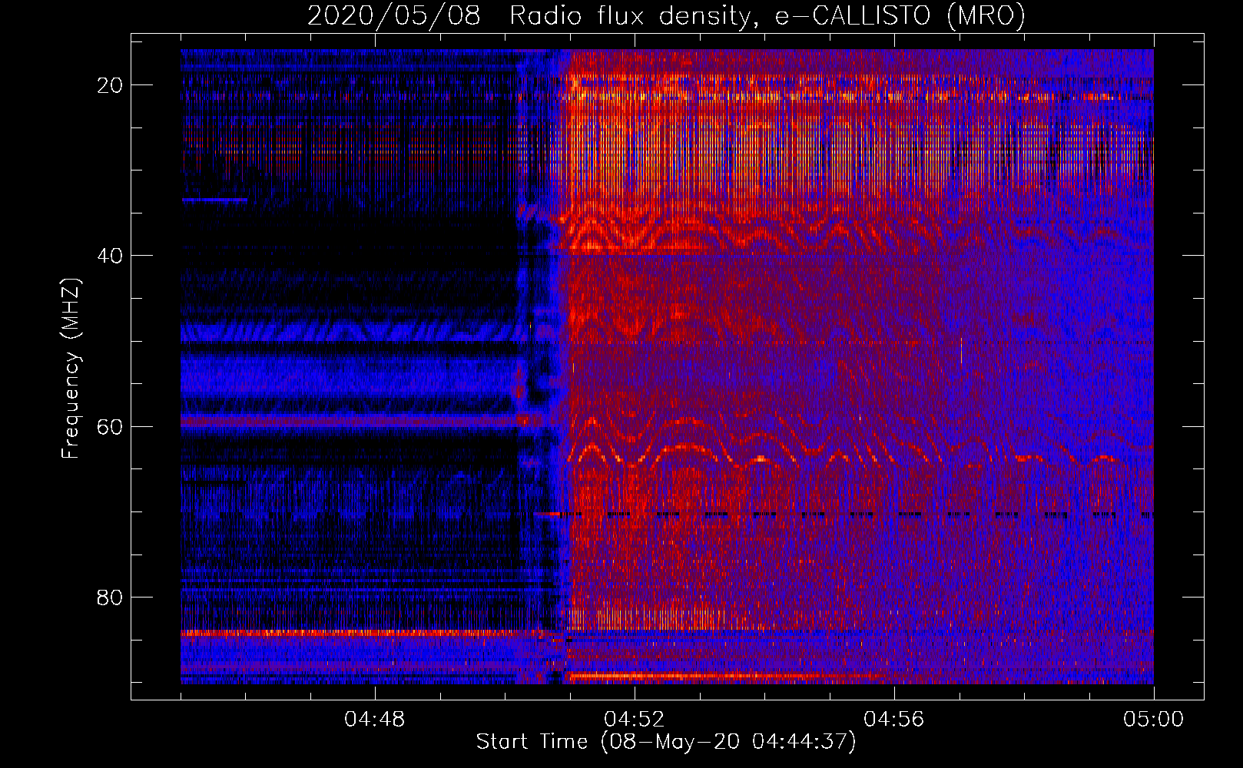Click the 'Frequency (MHZ)' axis label
Image resolution: width=1243 pixels, height=768 pixels.
(x=71, y=369)
